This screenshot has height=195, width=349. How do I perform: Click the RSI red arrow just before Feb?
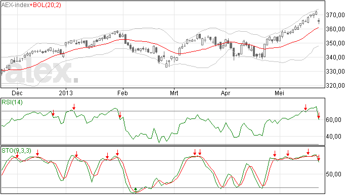pyautogui.click(x=120, y=115)
